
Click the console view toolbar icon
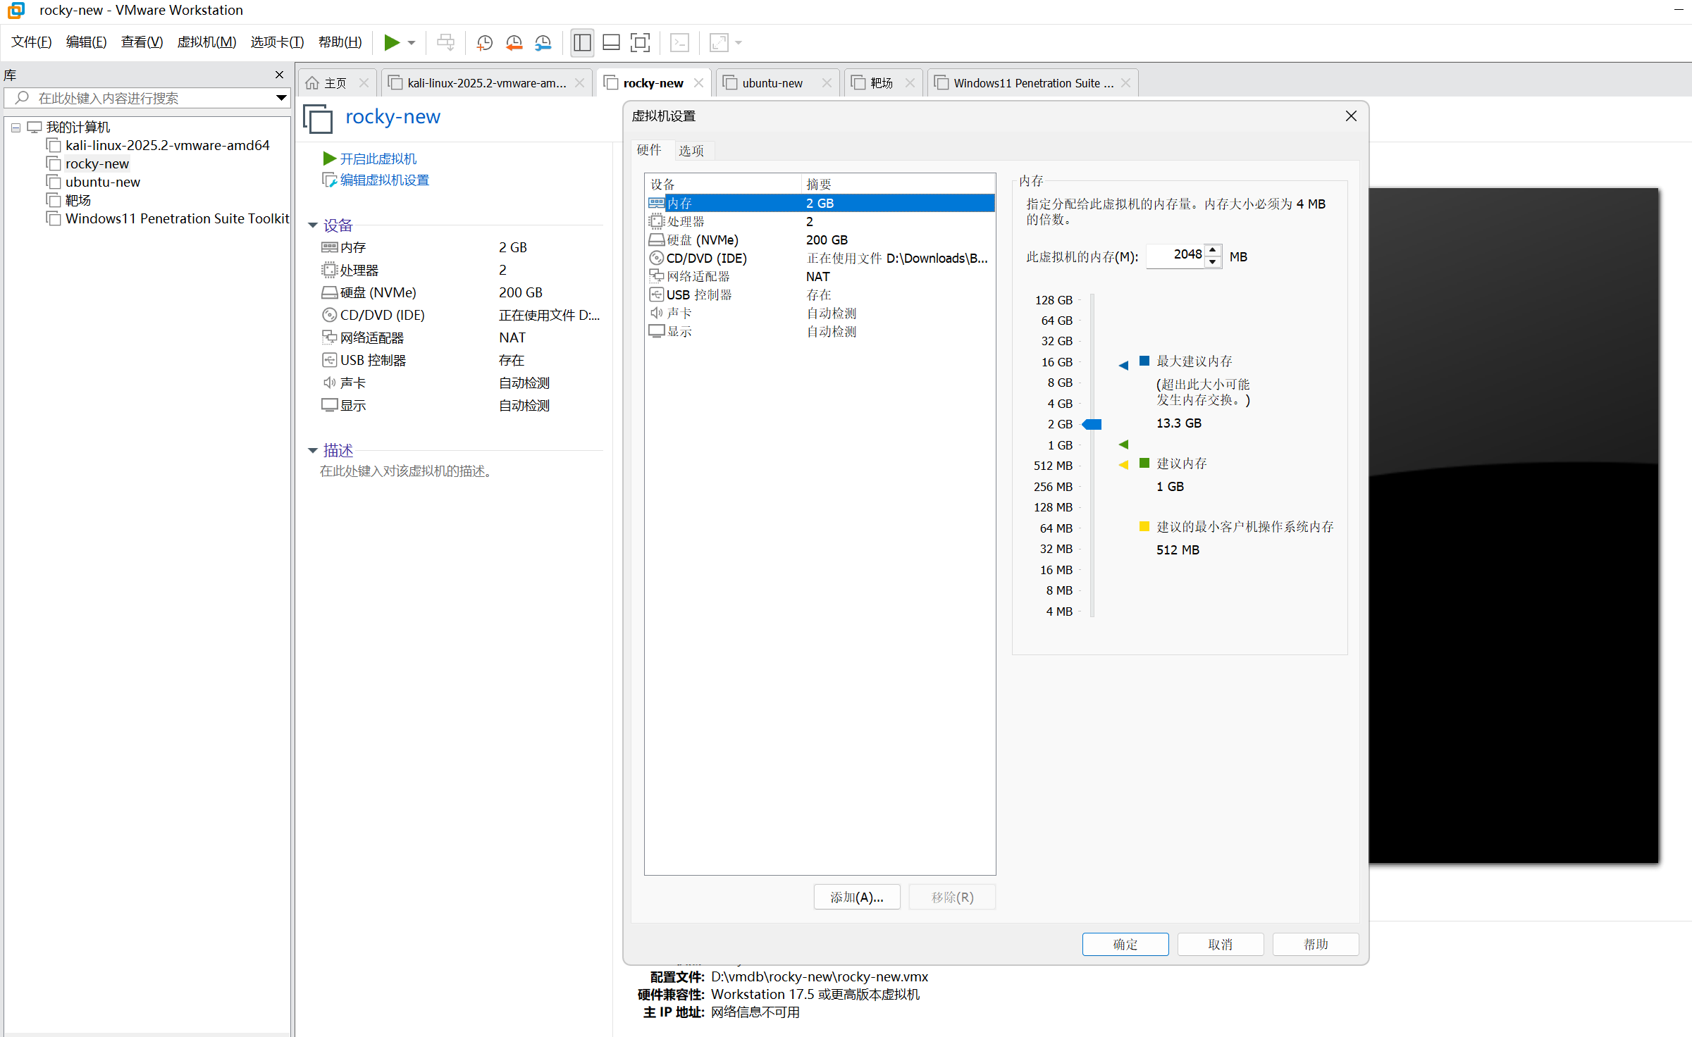pos(679,43)
